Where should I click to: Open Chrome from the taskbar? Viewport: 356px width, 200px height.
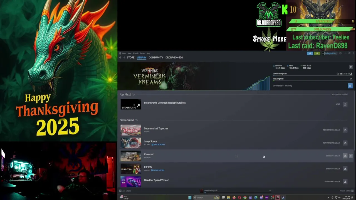[245, 197]
